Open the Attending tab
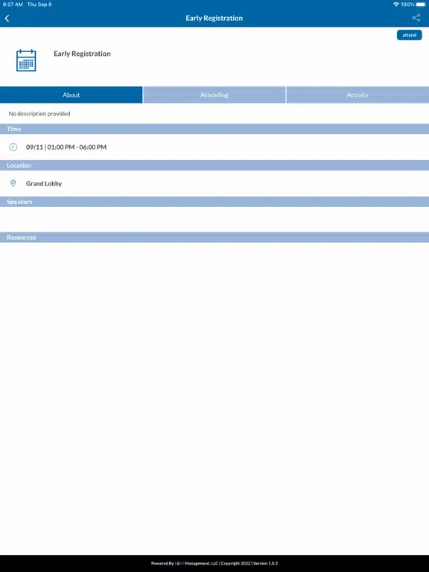429x572 pixels. (214, 95)
